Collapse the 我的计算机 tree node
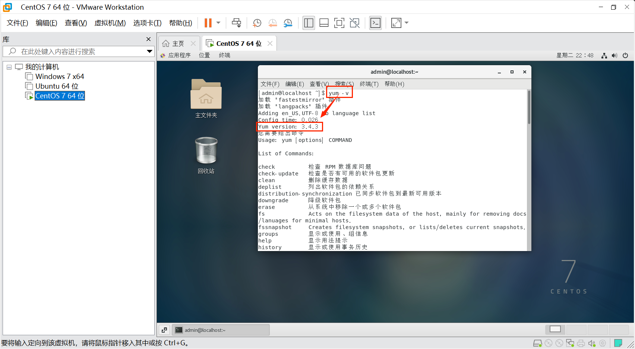Screen dimensions: 635x349 tap(9, 67)
